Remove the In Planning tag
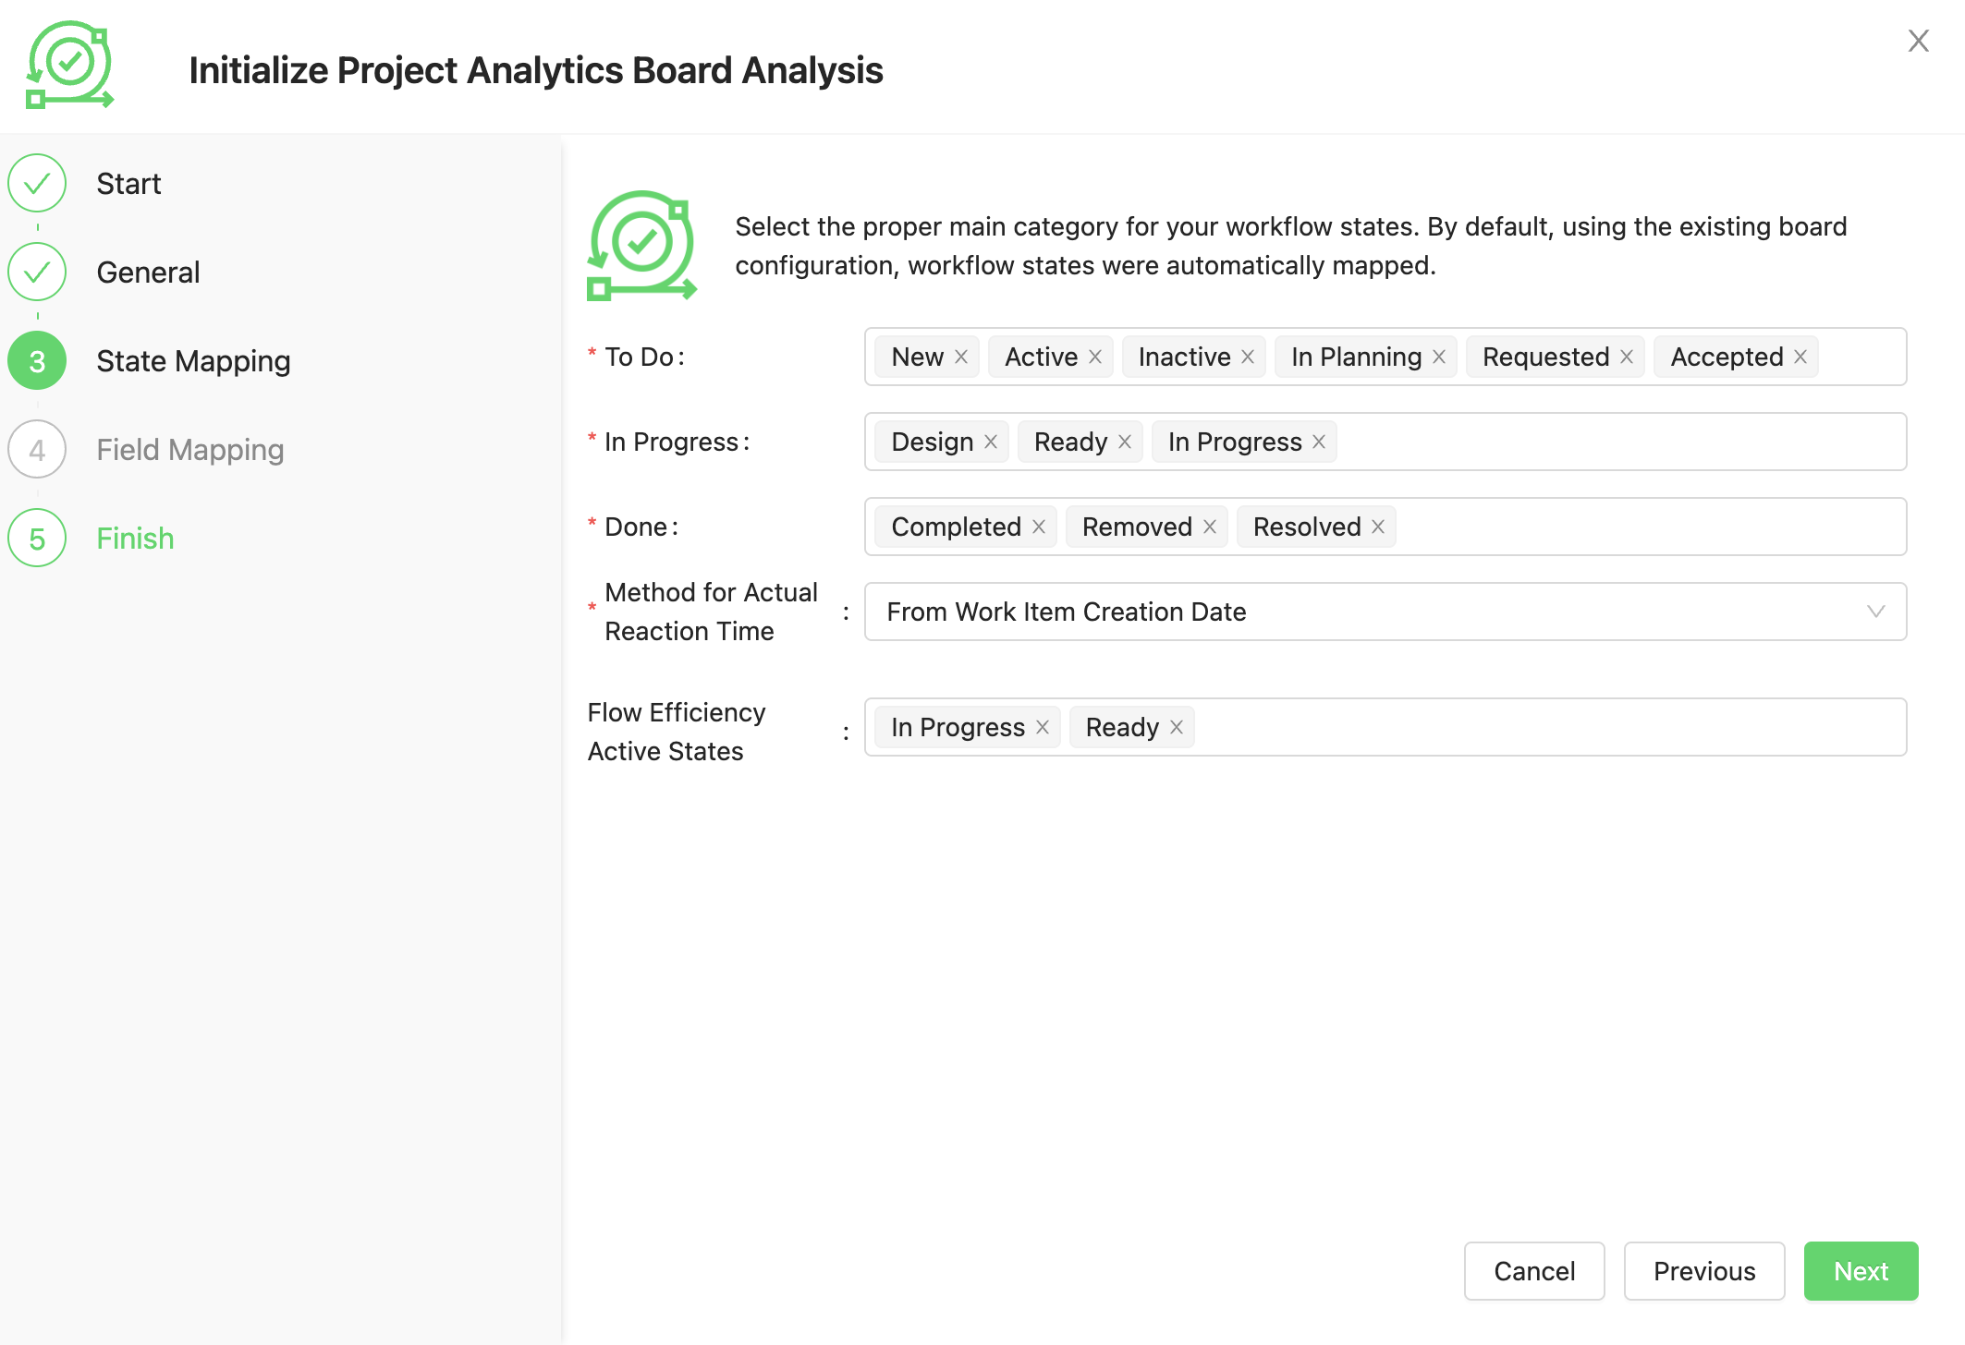 (1439, 357)
